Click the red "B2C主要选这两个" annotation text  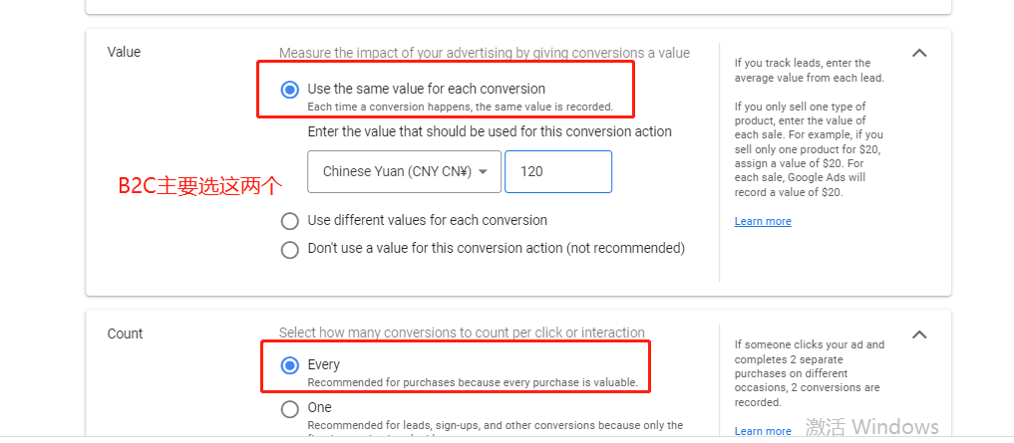pos(200,185)
